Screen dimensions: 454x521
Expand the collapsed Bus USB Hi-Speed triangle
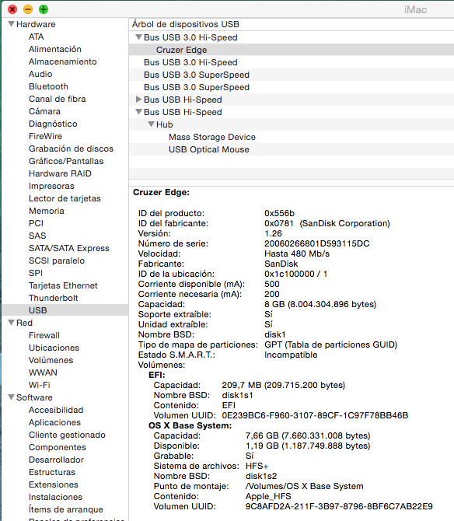pos(139,100)
